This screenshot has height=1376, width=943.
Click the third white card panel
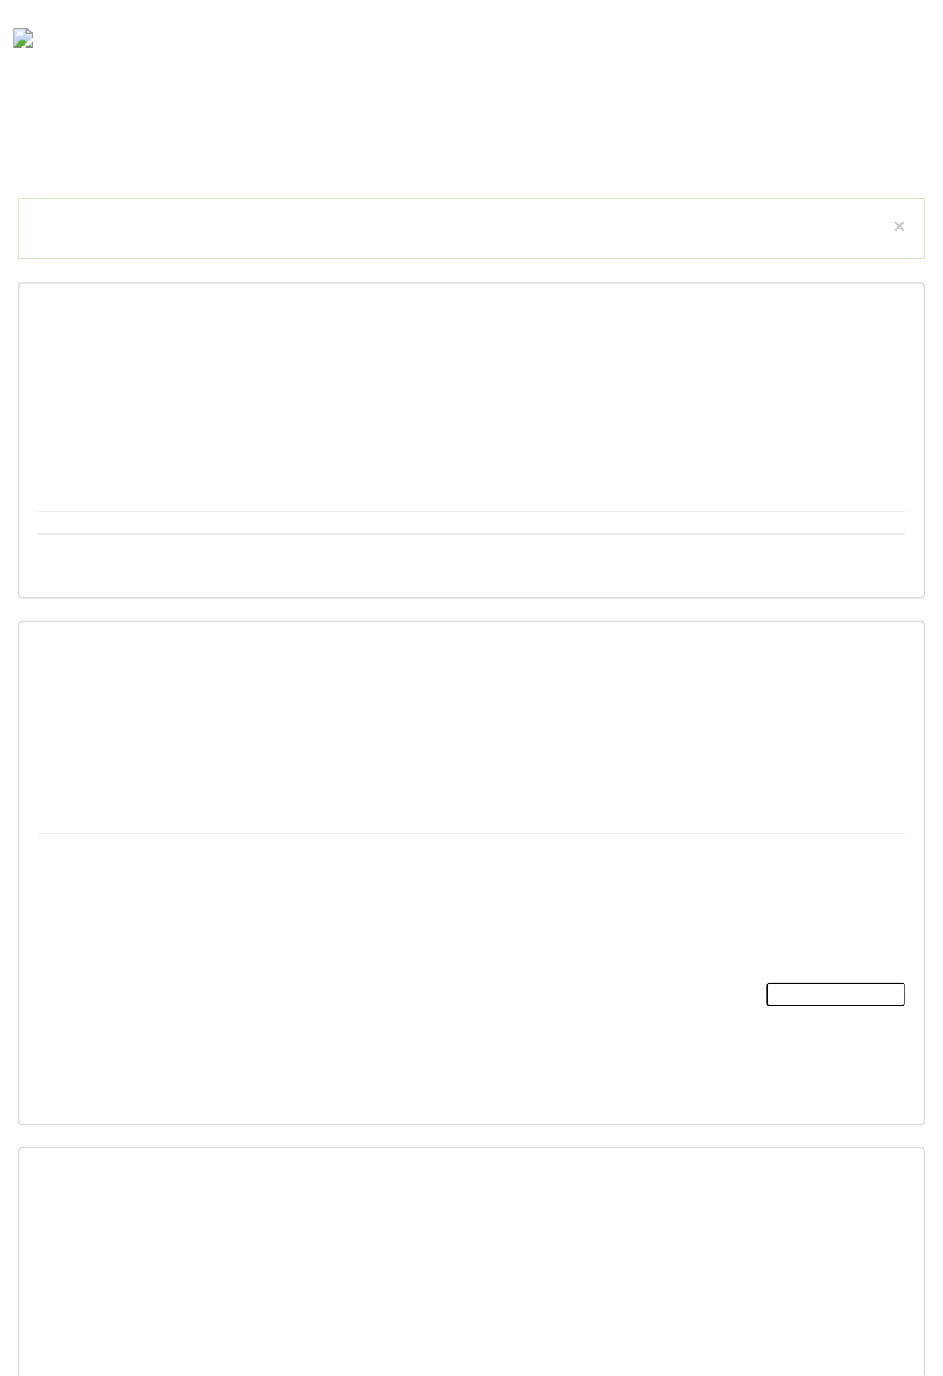pos(471,1262)
